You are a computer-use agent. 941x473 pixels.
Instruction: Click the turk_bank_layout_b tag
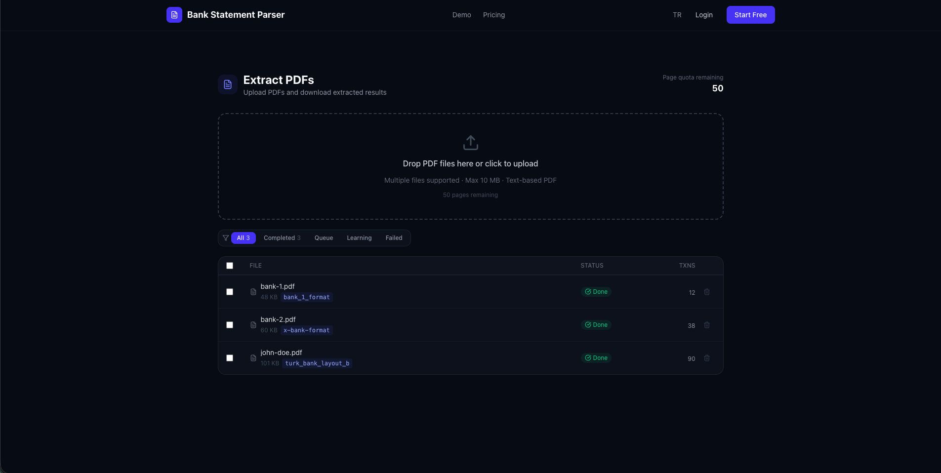[x=317, y=363]
